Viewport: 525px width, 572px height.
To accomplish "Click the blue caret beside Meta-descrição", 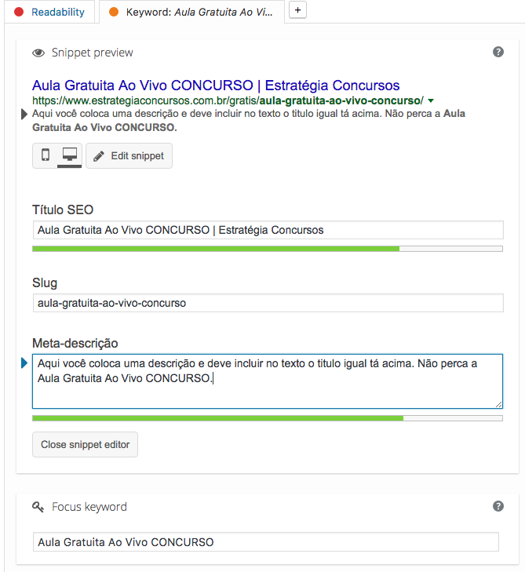I will coord(24,363).
